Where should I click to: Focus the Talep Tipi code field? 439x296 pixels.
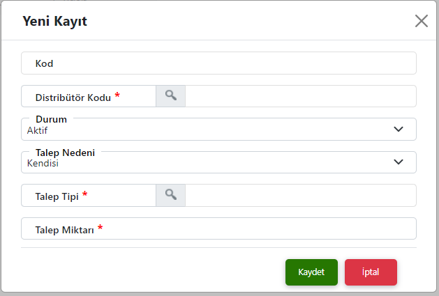(x=89, y=196)
